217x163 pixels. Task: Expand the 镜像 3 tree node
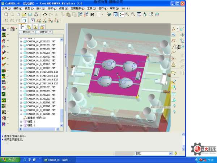coord(21,125)
